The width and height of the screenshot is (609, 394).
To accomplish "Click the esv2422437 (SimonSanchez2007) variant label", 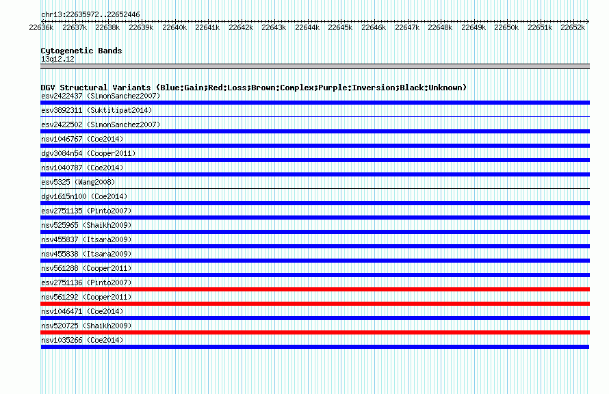I will 101,96.
